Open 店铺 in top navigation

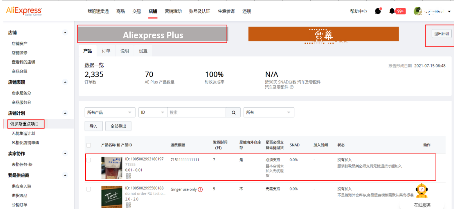(153, 11)
